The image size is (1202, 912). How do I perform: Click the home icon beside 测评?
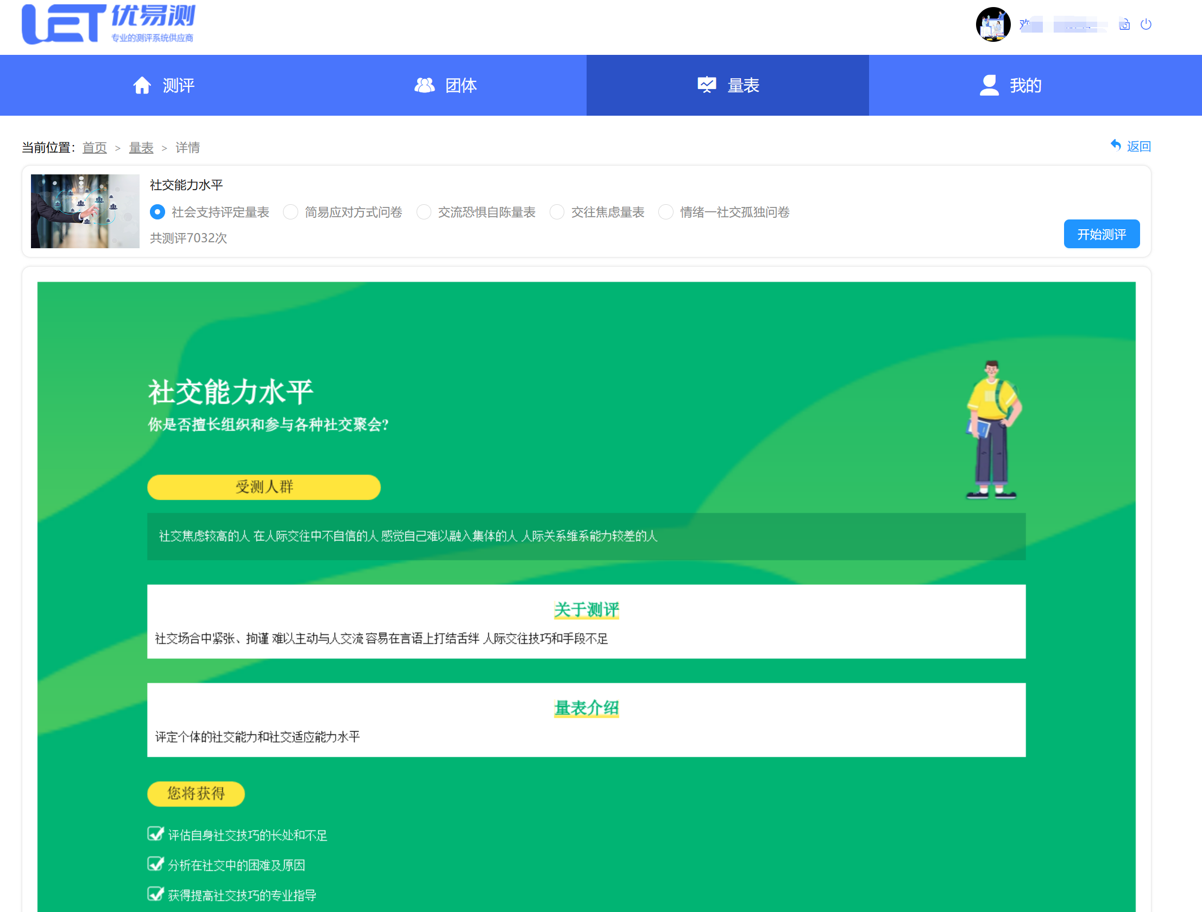pyautogui.click(x=142, y=85)
